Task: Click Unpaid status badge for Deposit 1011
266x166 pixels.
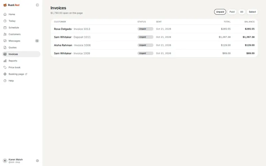Action: click(x=145, y=37)
